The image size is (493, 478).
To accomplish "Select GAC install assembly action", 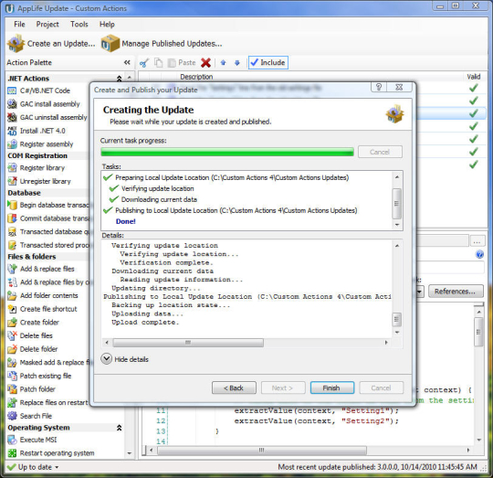I will (x=44, y=104).
